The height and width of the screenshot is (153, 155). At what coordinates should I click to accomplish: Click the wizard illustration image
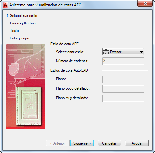pyautogui.click(x=26, y=86)
